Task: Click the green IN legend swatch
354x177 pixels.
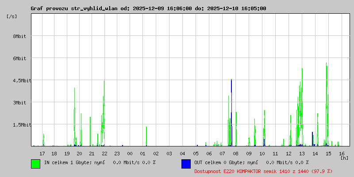Action: 35,163
